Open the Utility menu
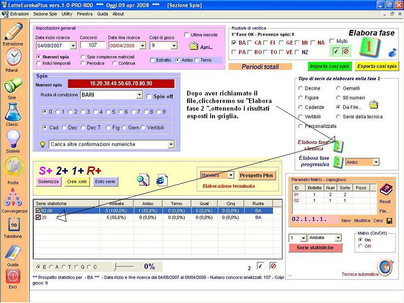Image resolution: width=404 pixels, height=303 pixels. point(67,14)
